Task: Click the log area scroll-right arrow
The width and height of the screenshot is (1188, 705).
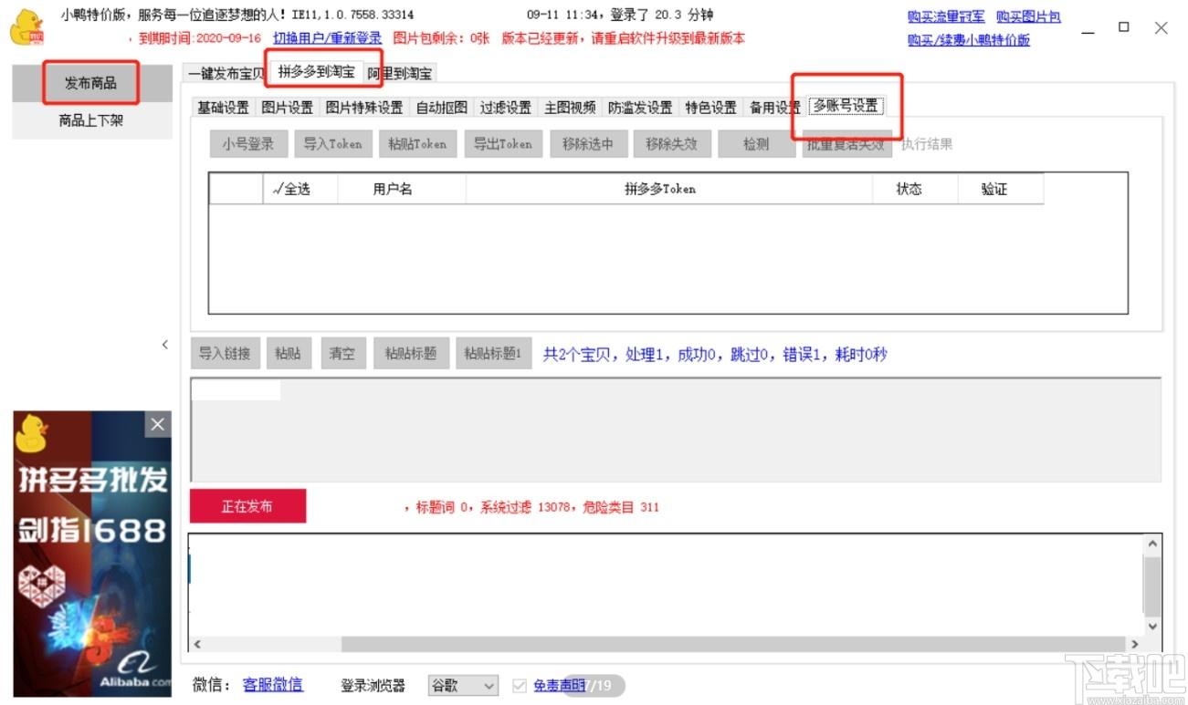Action: point(1135,644)
